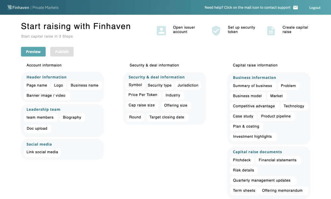
Task: Select the Offering size chip
Action: point(176,105)
